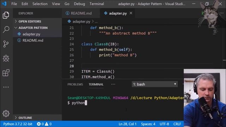The image size is (226, 127).
Task: Click UTF-8 encoding status item
Action: pos(164,124)
